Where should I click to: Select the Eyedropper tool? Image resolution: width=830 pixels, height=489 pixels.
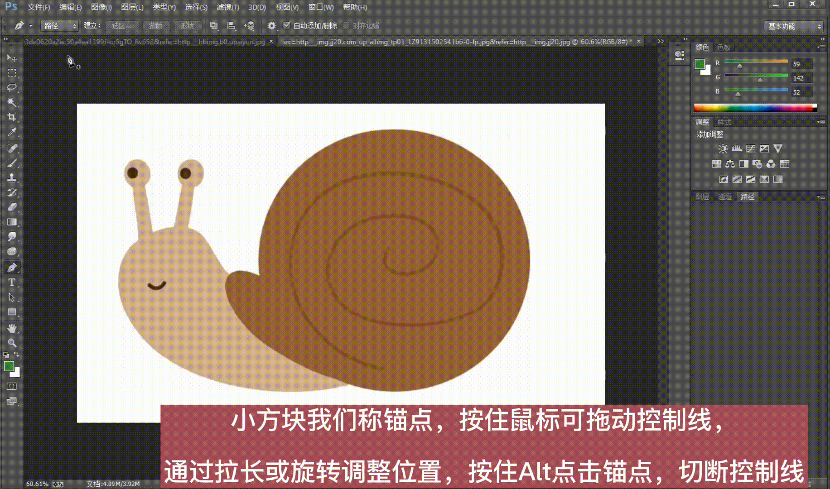pos(12,132)
